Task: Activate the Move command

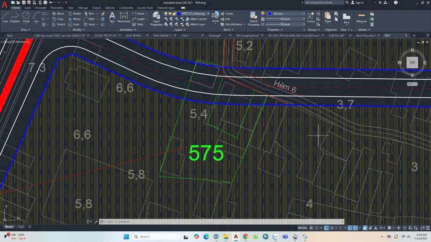Action: click(x=58, y=13)
